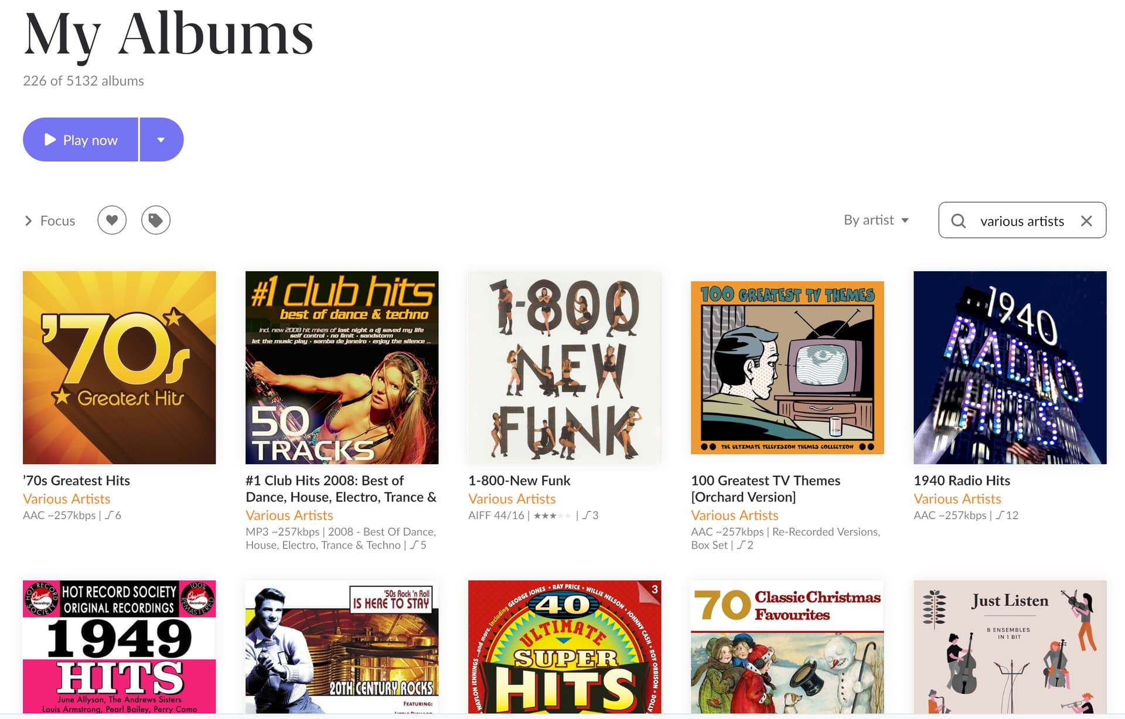Open the 1949 Hits album cover
Screen dimensions: 1125x719
[x=120, y=647]
